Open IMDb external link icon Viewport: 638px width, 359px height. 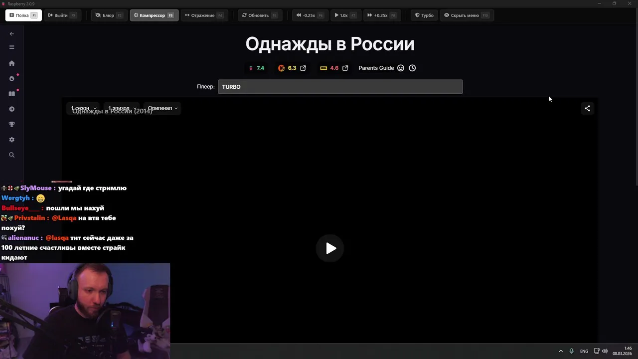pyautogui.click(x=345, y=68)
